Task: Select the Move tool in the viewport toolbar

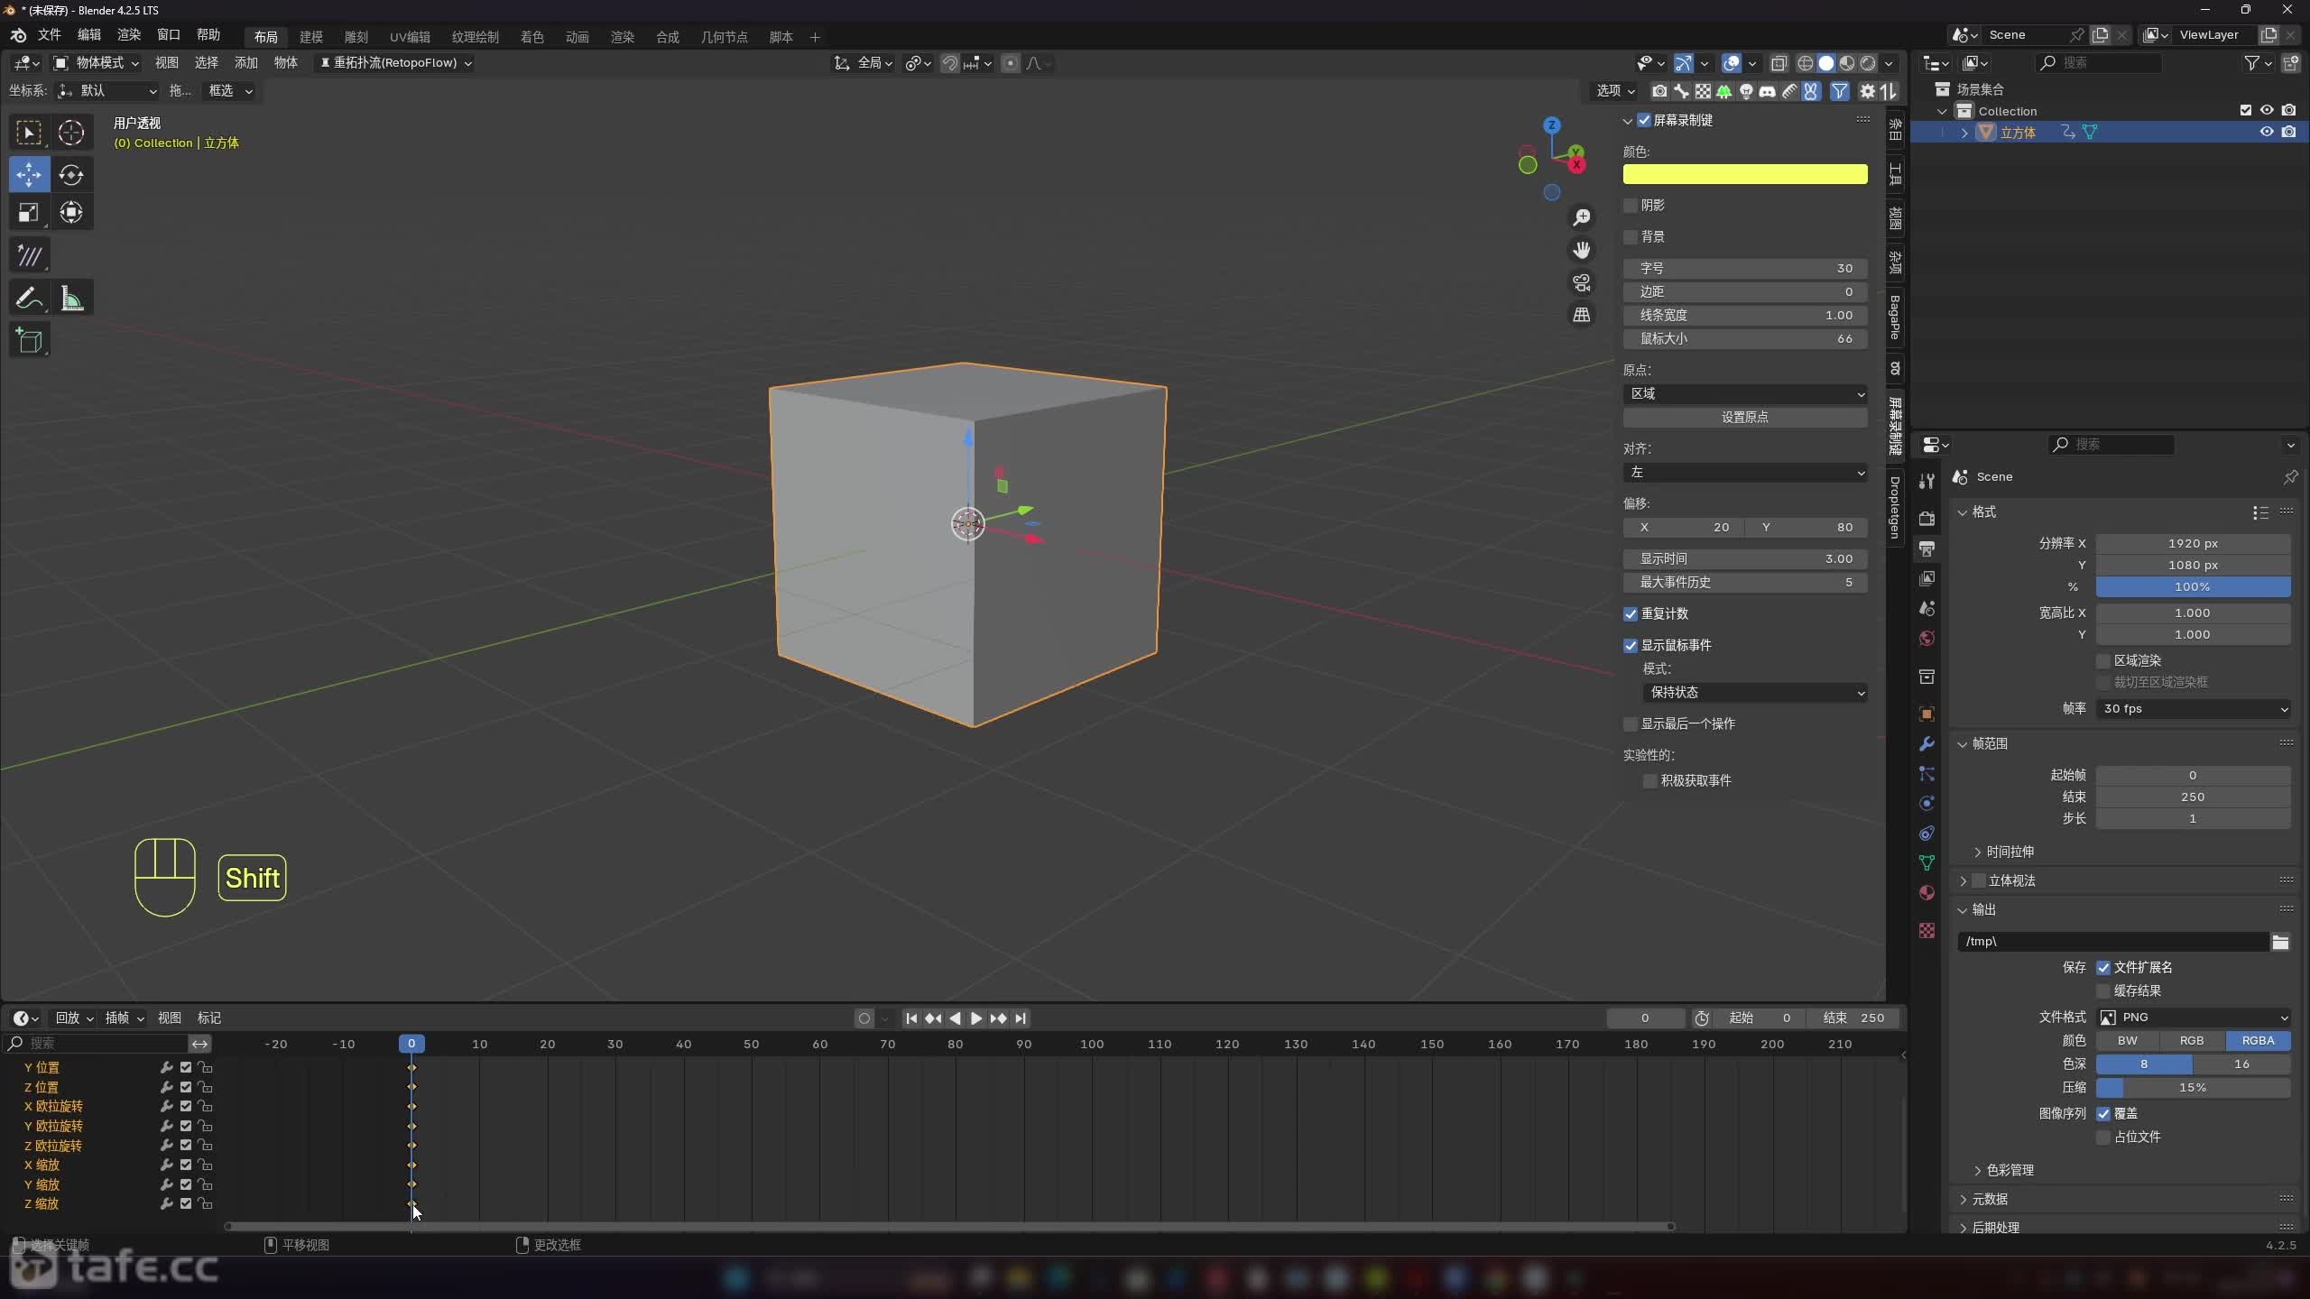Action: [28, 175]
